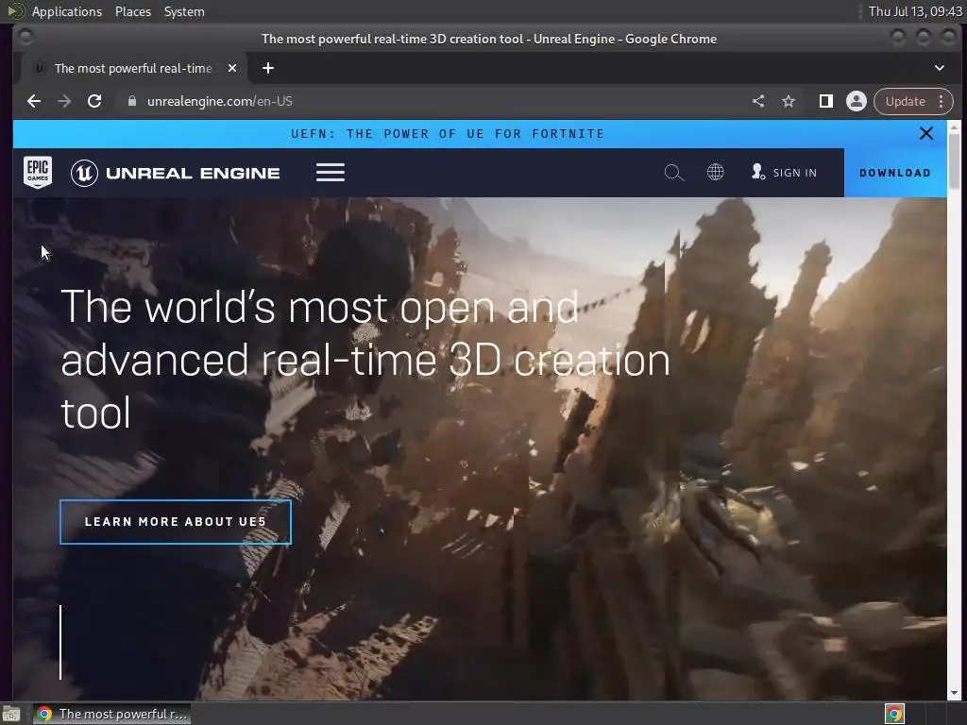Click the page's vertical scrollbar thumb
Screen dimensions: 967x725
tap(954, 160)
